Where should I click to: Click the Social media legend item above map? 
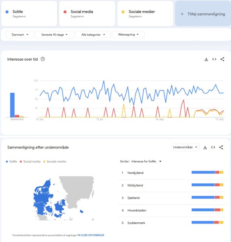pyautogui.click(x=30, y=162)
